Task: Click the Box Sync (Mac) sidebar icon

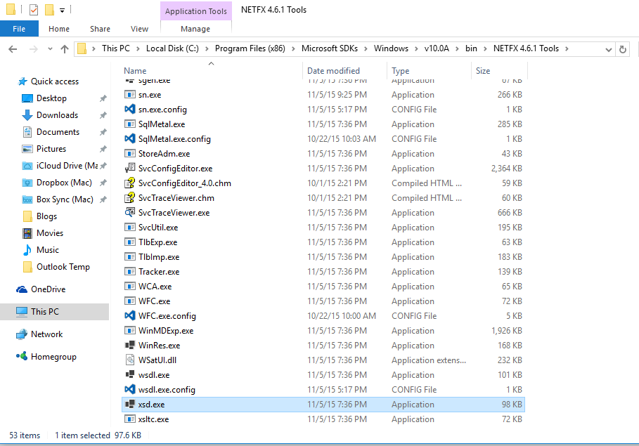Action: (x=27, y=199)
